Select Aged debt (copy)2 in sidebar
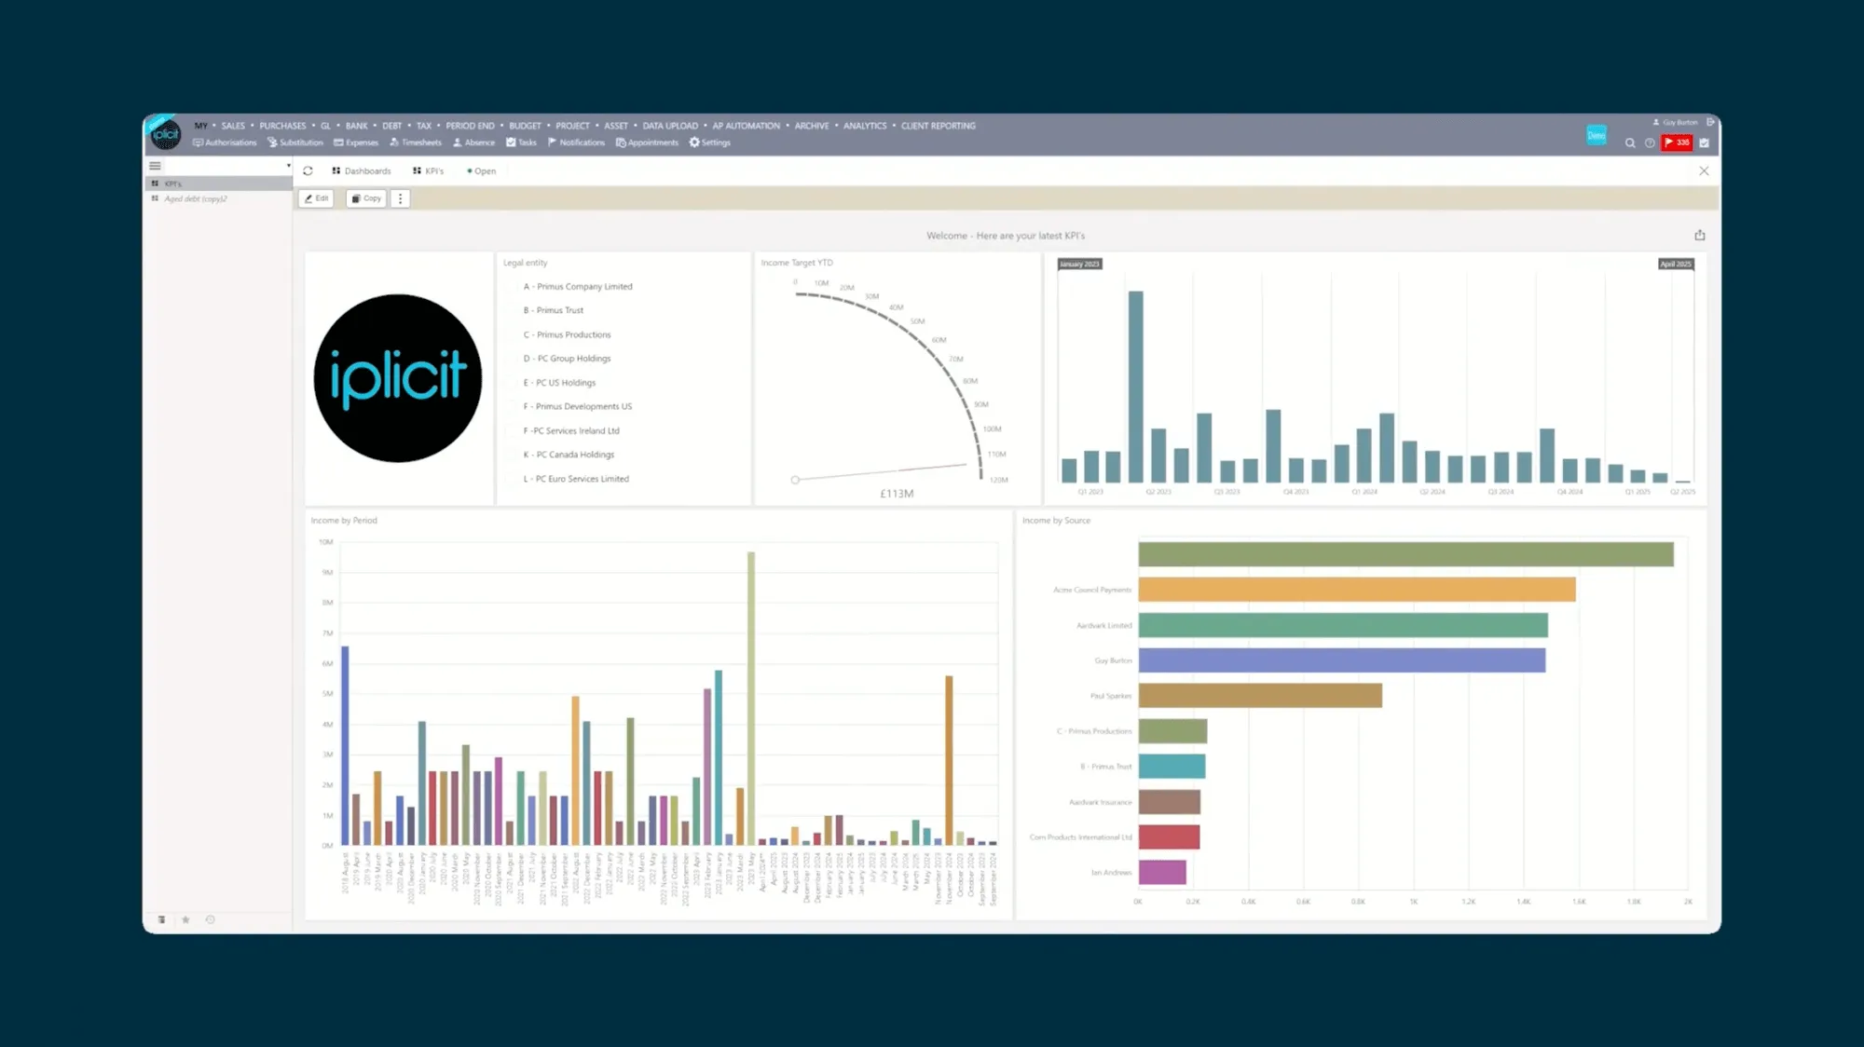This screenshot has height=1047, width=1864. pyautogui.click(x=195, y=199)
